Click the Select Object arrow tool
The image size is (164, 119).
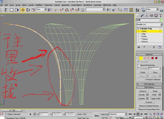coord(2,10)
